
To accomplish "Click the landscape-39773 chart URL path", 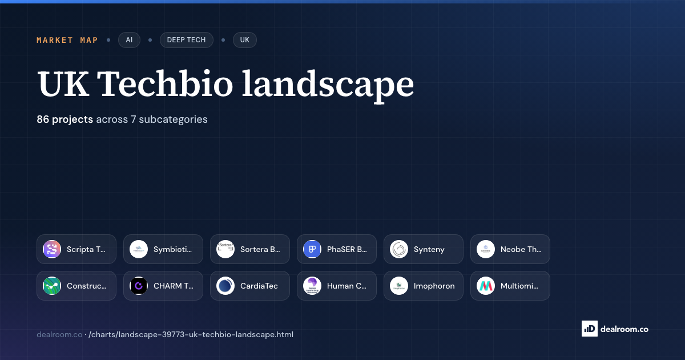I will [x=191, y=334].
